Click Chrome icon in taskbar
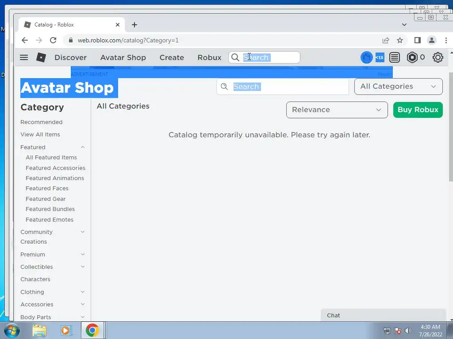Screen dimensions: 453x339 pos(92,330)
